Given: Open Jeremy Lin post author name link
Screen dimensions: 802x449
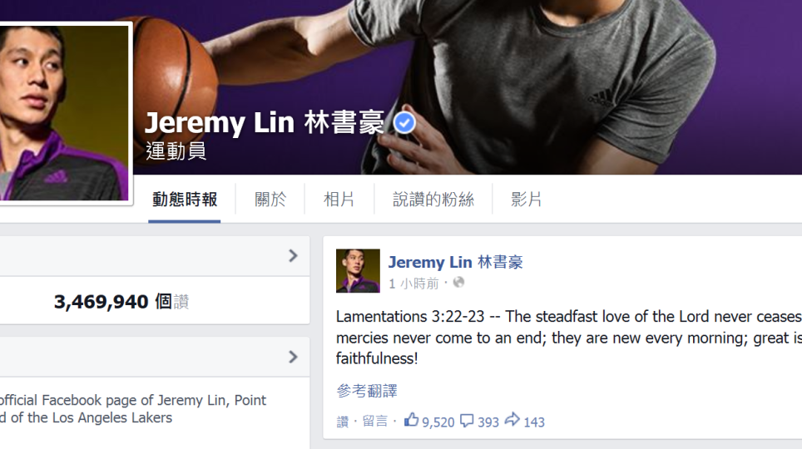Looking at the screenshot, I should point(455,262).
